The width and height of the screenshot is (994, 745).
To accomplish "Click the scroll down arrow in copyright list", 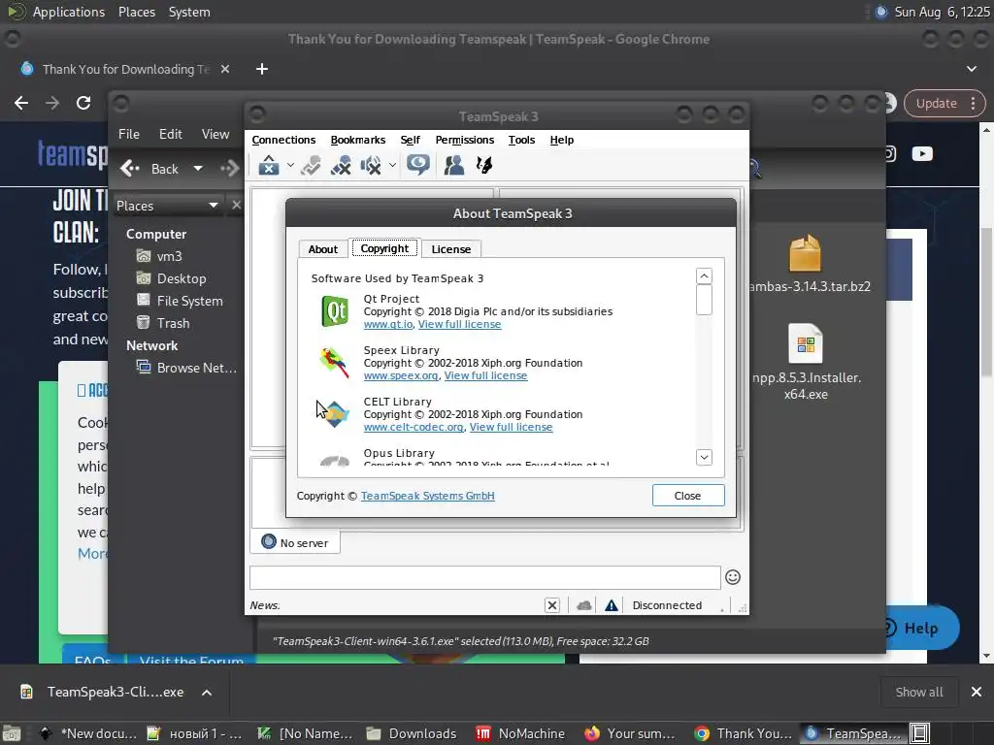I will click(704, 457).
